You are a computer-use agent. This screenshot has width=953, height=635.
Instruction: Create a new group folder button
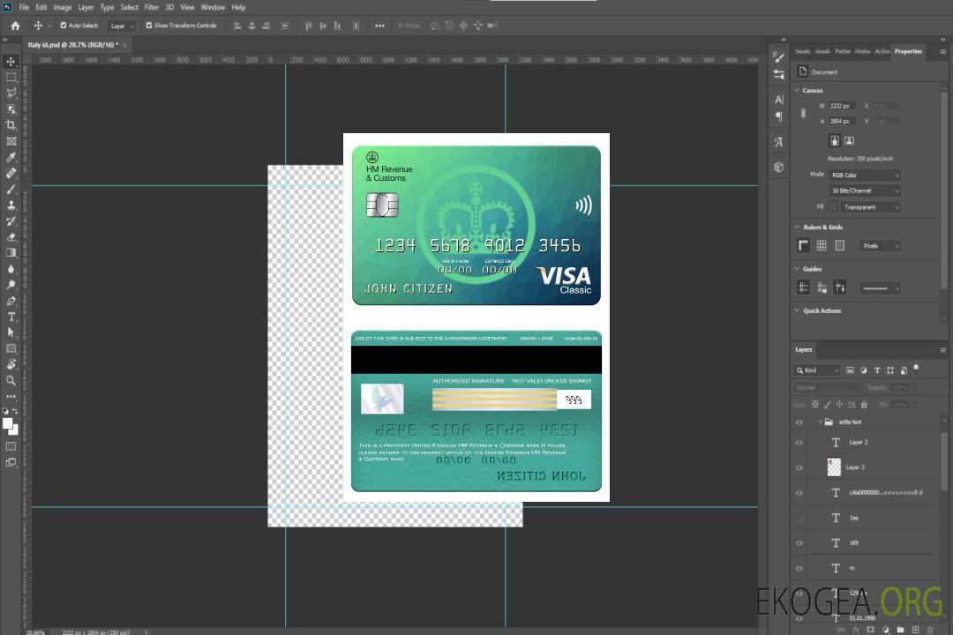(x=900, y=630)
